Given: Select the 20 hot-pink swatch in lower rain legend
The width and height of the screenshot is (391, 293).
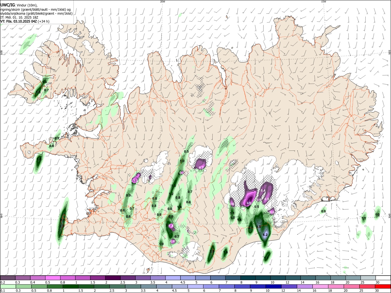Looking at the screenshot, I should pyautogui.click(x=352, y=286).
